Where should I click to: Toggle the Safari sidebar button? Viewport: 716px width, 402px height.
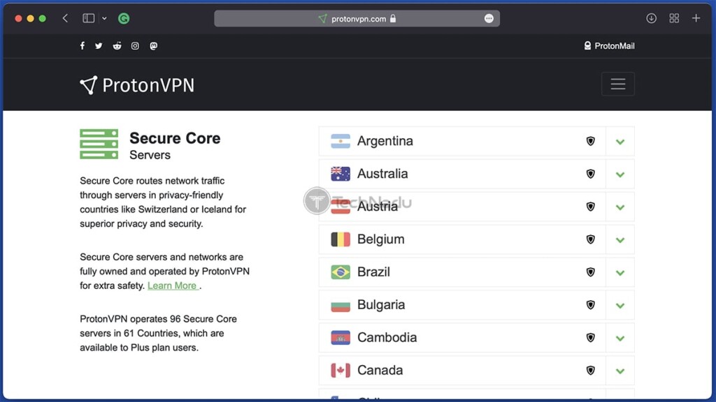coord(88,18)
